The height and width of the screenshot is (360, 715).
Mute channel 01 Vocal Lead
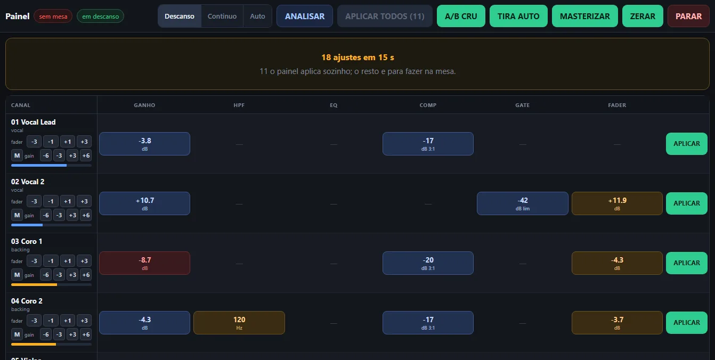pyautogui.click(x=17, y=156)
